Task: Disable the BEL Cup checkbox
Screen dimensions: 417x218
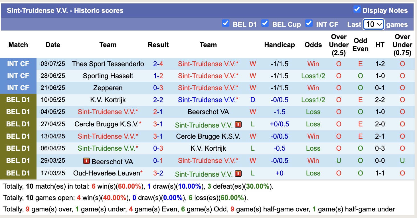Action: (x=265, y=24)
